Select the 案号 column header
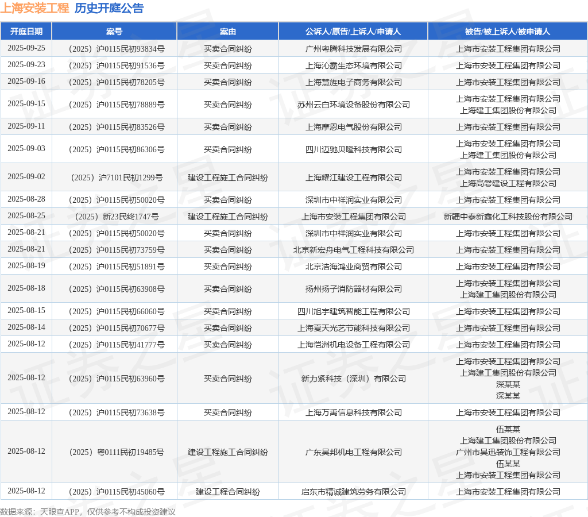 [114, 32]
